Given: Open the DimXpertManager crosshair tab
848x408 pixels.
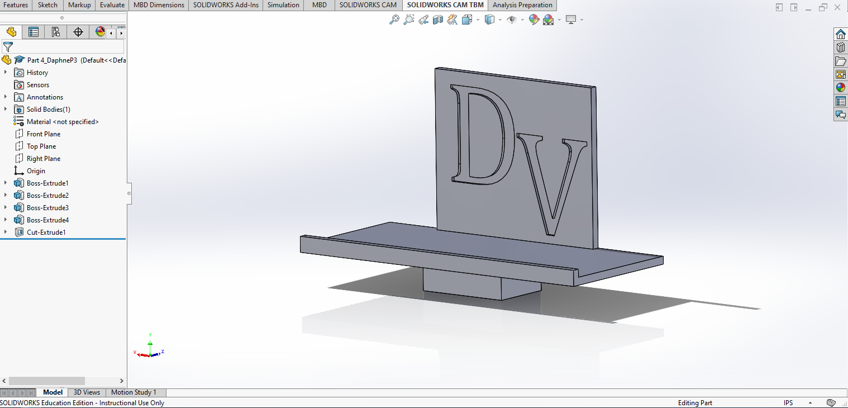Looking at the screenshot, I should pyautogui.click(x=78, y=32).
